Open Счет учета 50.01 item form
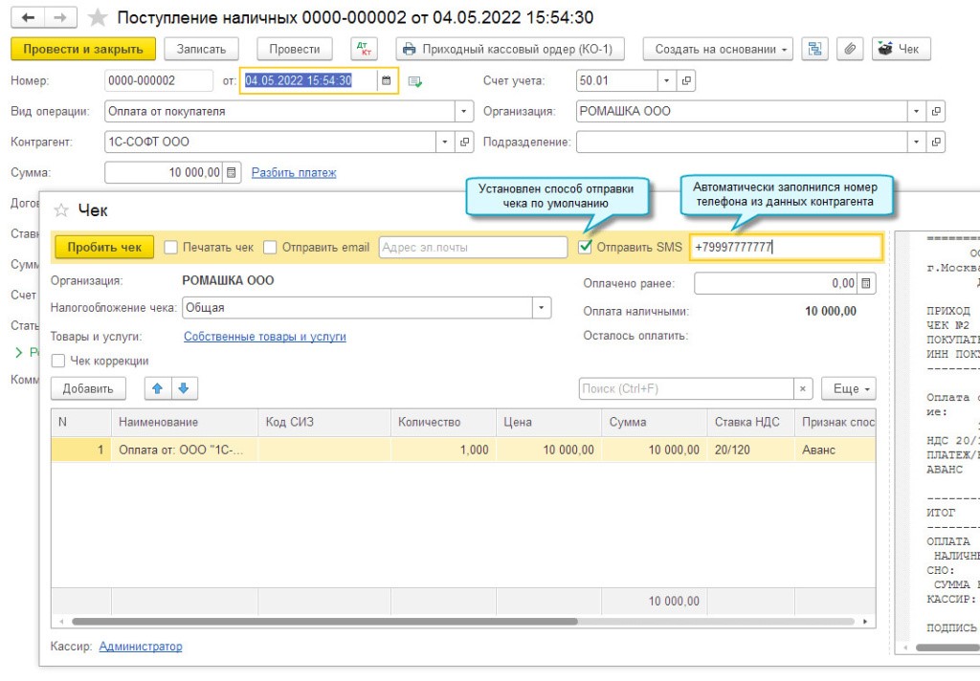Viewport: 980px width, 681px height. pos(686,80)
